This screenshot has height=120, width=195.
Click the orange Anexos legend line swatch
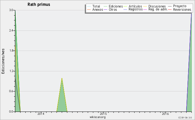pos(89,9)
